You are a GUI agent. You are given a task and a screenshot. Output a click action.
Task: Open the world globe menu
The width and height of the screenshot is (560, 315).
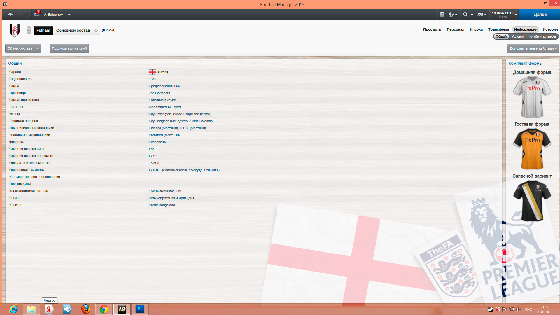point(453,15)
